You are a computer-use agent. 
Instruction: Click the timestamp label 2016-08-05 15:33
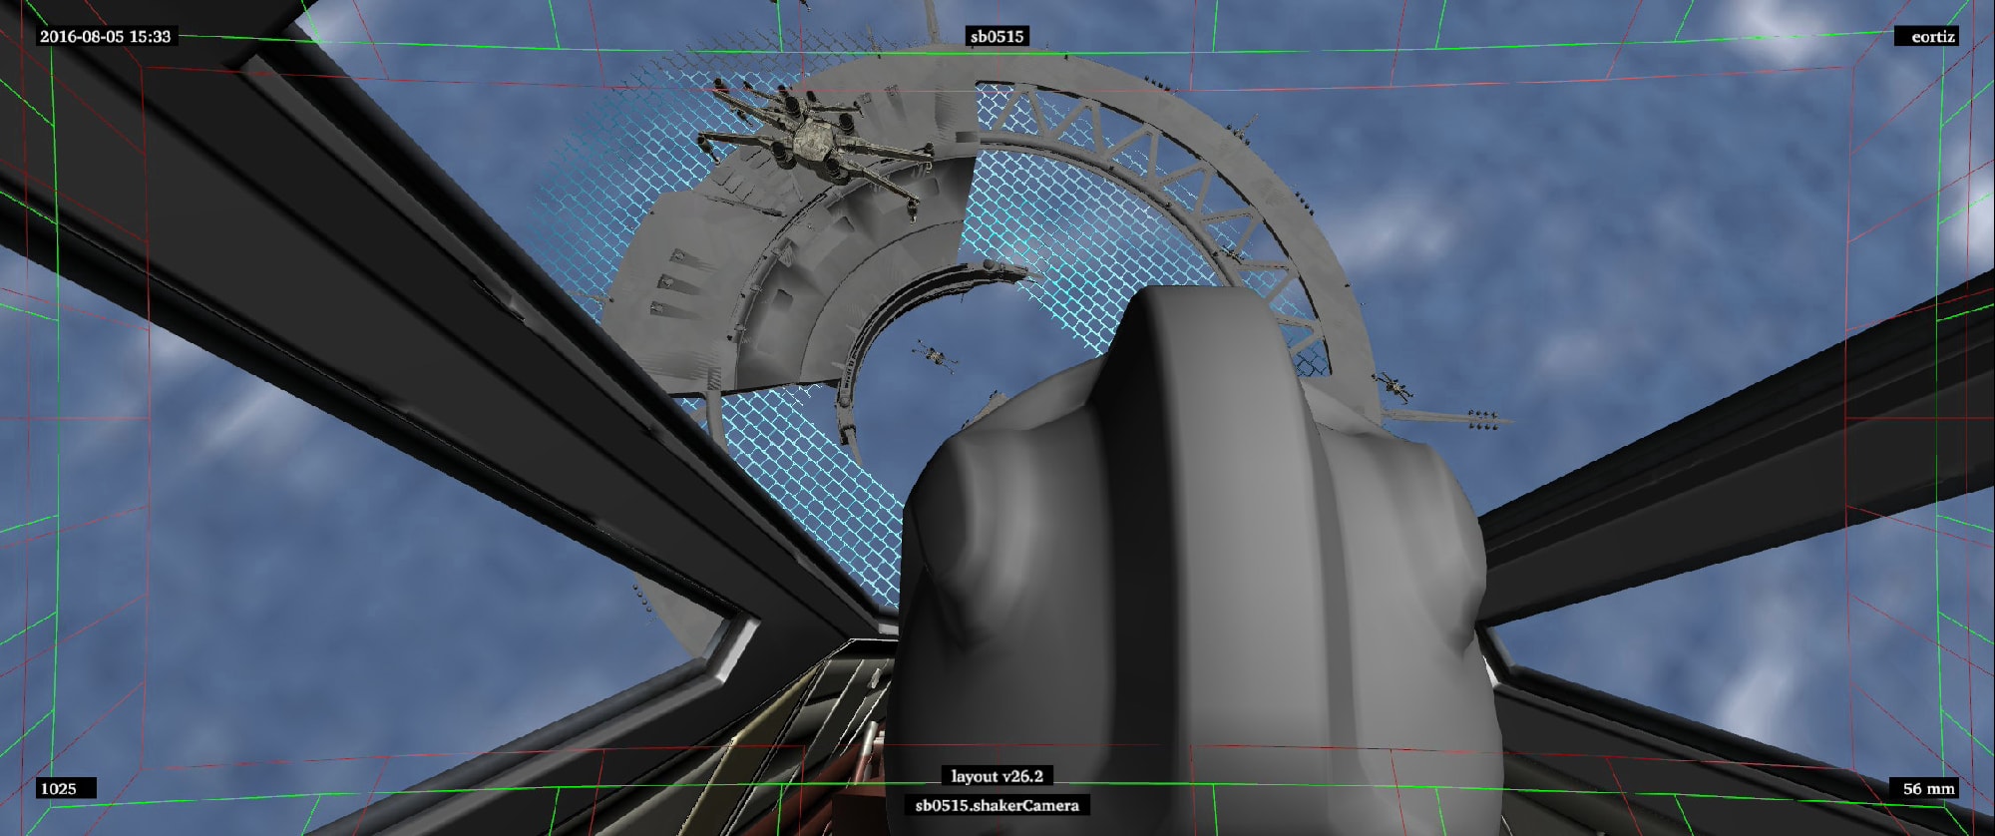tap(105, 37)
